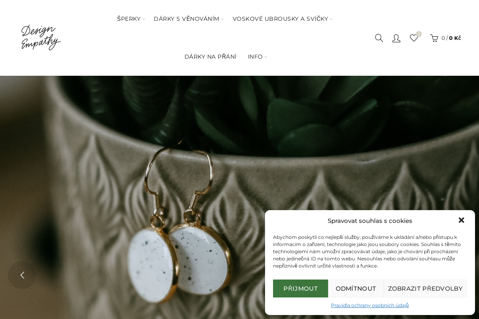479x319 pixels.
Task: Decline cookies with Odmítnout button
Action: coord(356,288)
